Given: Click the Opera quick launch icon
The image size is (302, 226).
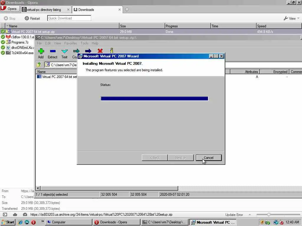Looking at the screenshot, I should (33, 222).
